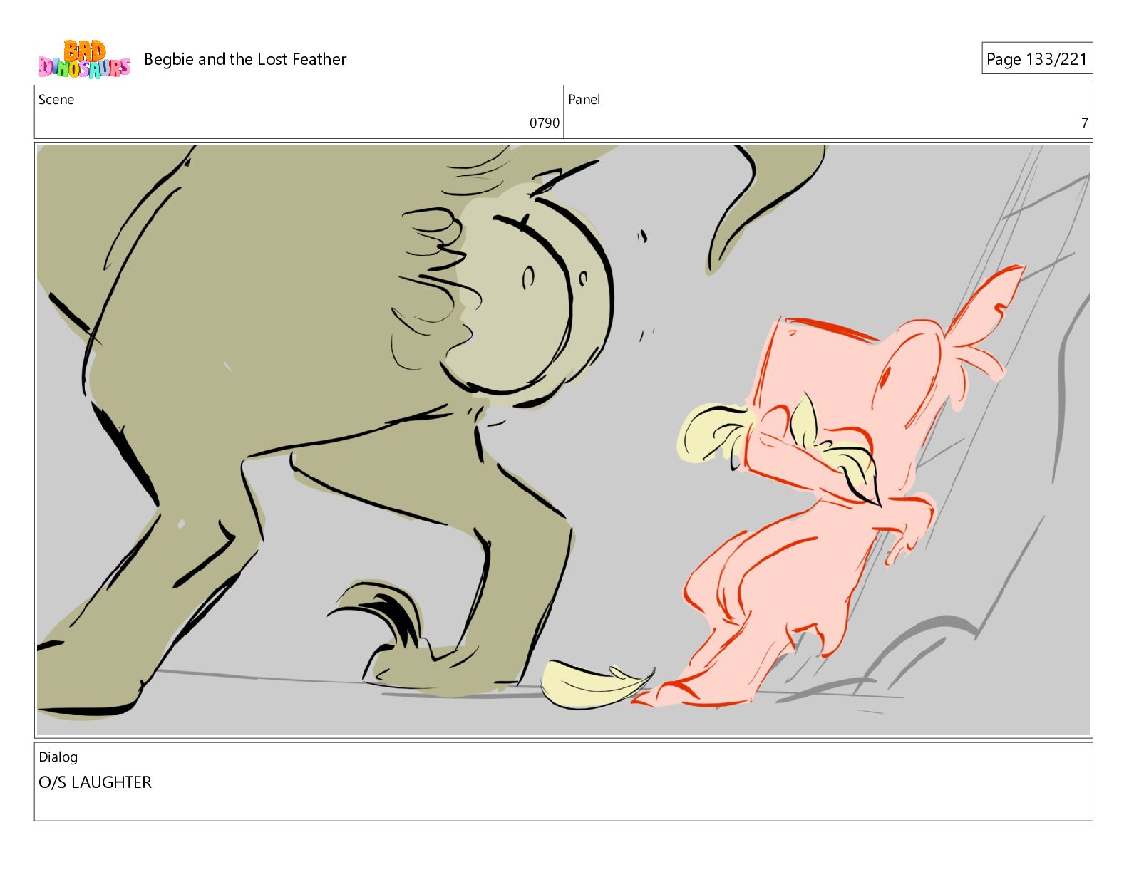Click the title 'Begbie and the Lost Feather'
Image resolution: width=1129 pixels, height=872 pixels.
[245, 59]
